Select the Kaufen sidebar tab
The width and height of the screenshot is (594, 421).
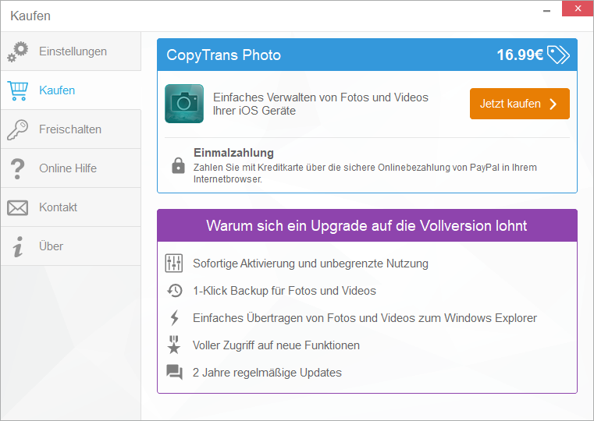[71, 90]
